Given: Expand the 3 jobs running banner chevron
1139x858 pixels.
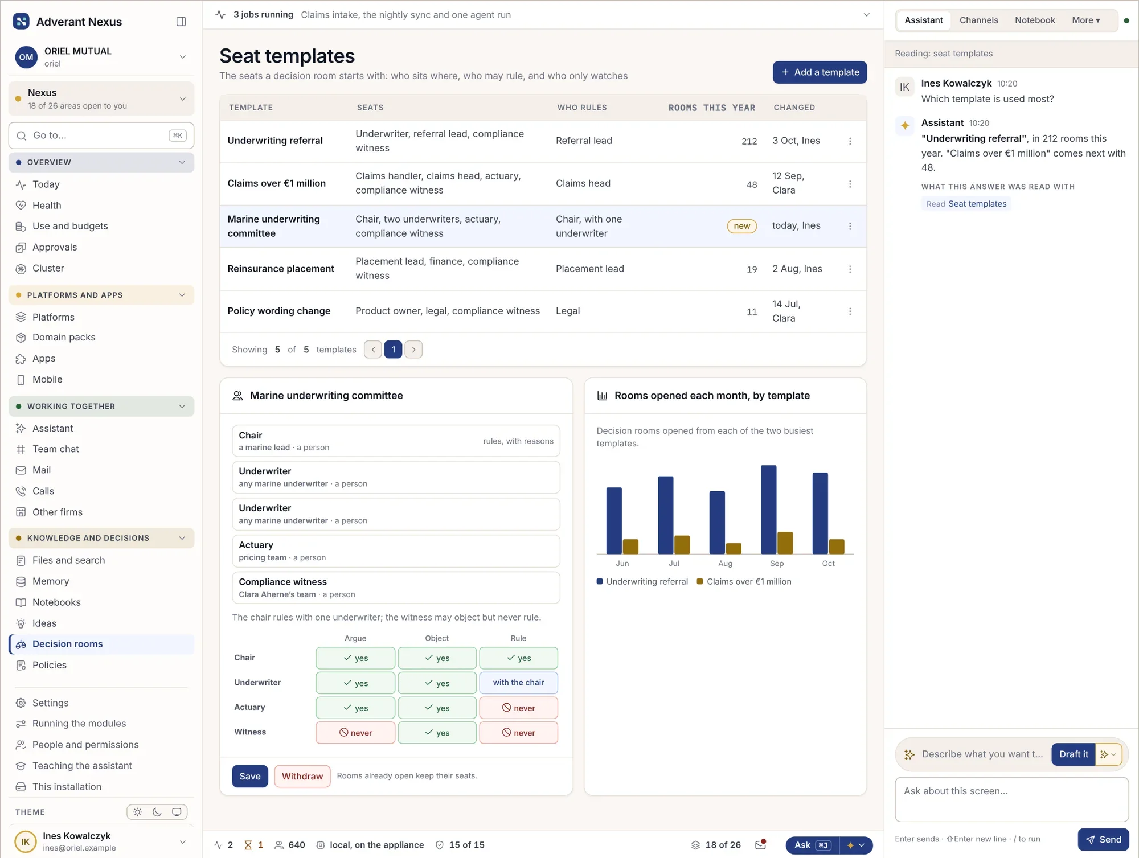Looking at the screenshot, I should point(866,15).
